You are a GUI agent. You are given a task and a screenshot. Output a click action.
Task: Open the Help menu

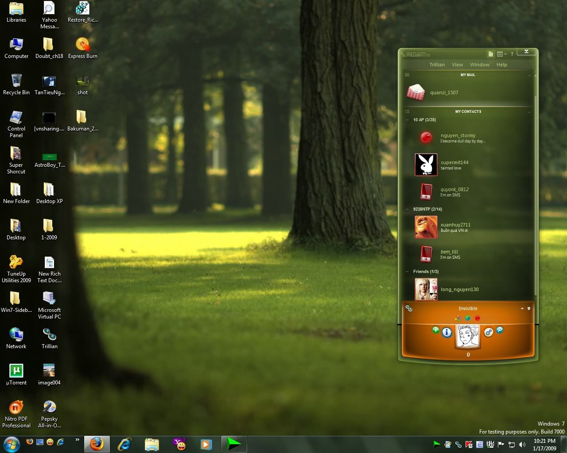click(x=501, y=65)
